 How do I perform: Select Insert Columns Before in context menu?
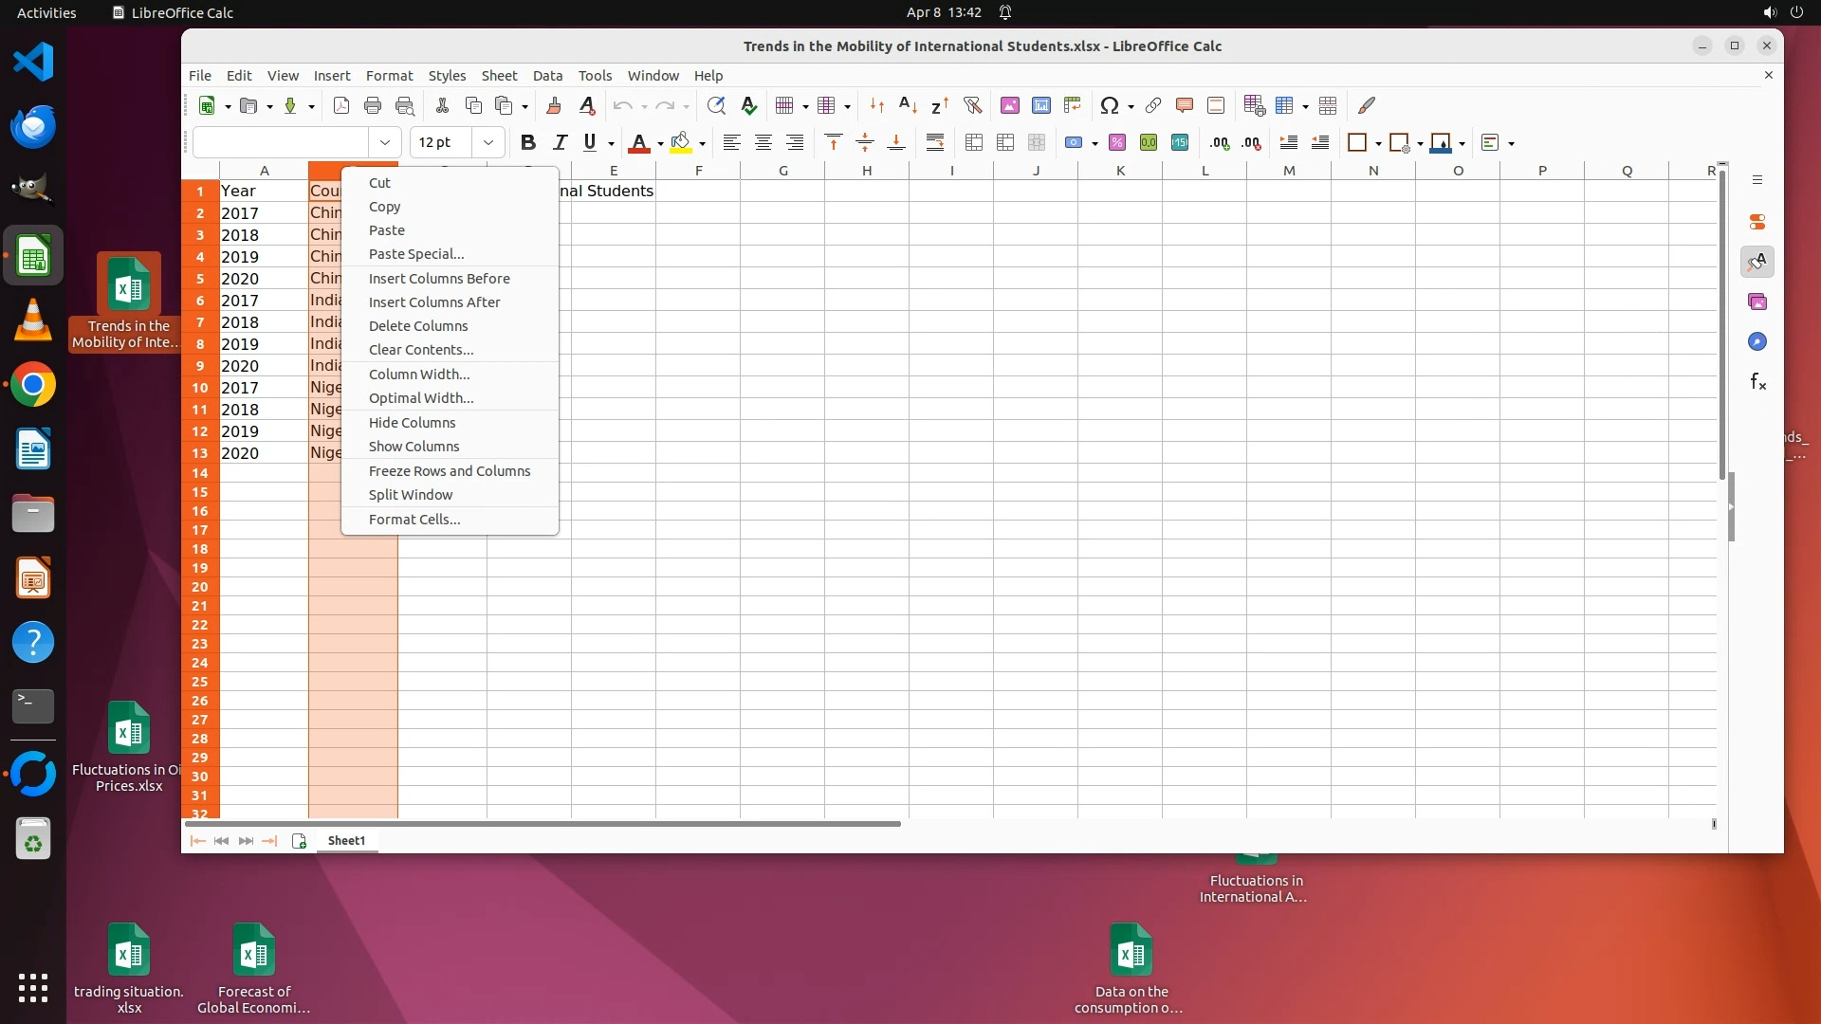point(439,279)
